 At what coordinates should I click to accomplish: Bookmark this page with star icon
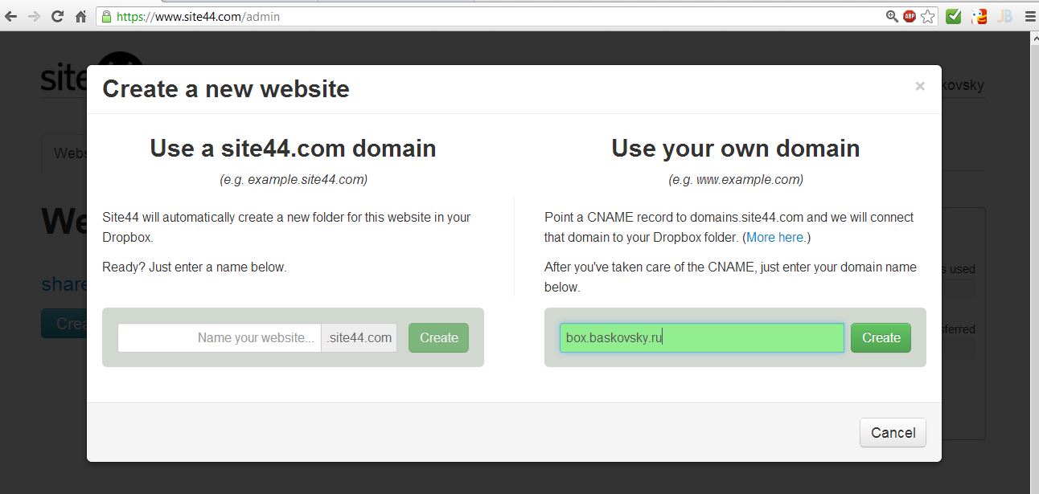[x=928, y=16]
